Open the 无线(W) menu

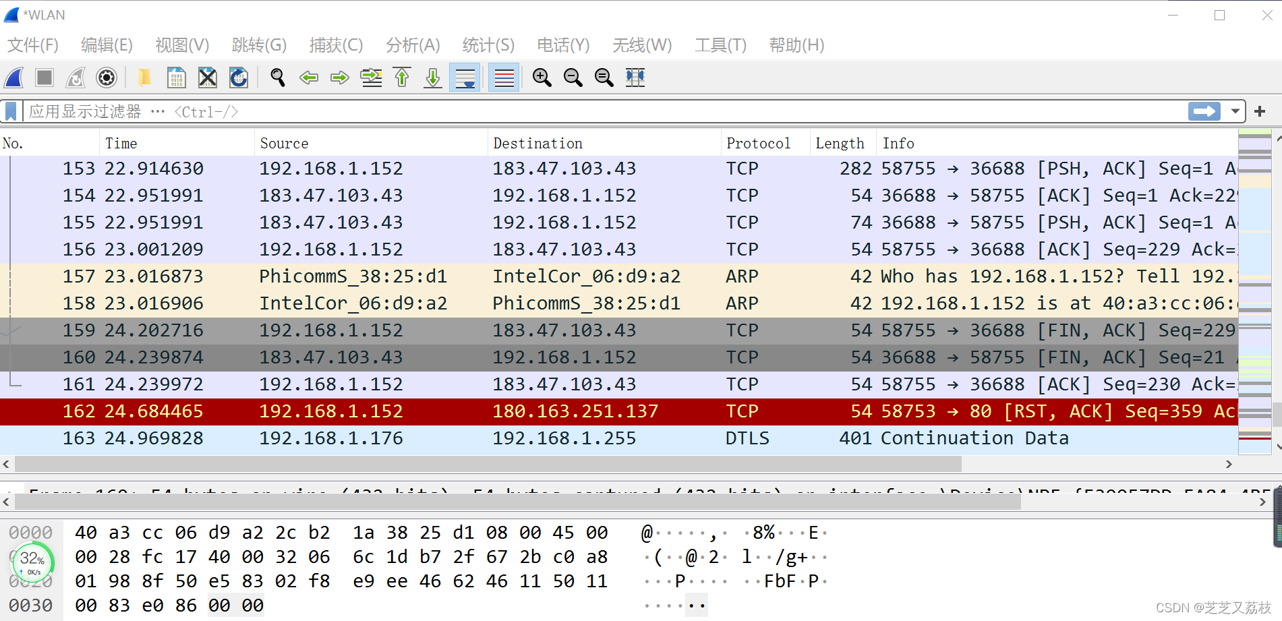(x=642, y=45)
